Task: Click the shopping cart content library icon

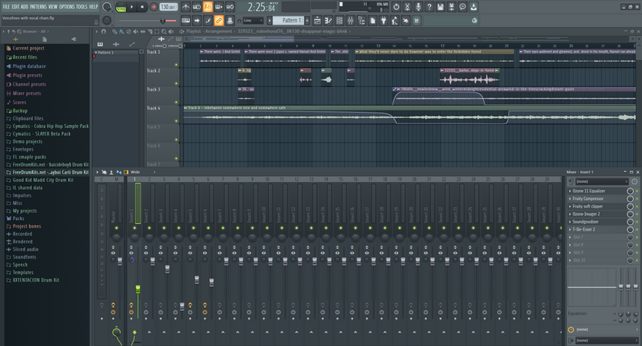Action: point(417,20)
